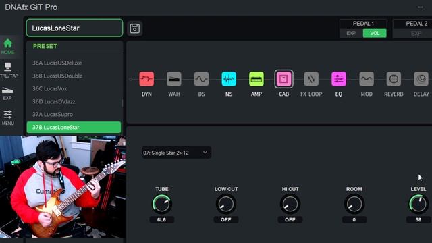Select the DS distortion block
Viewport: 432px width, 243px height.
pyautogui.click(x=201, y=79)
